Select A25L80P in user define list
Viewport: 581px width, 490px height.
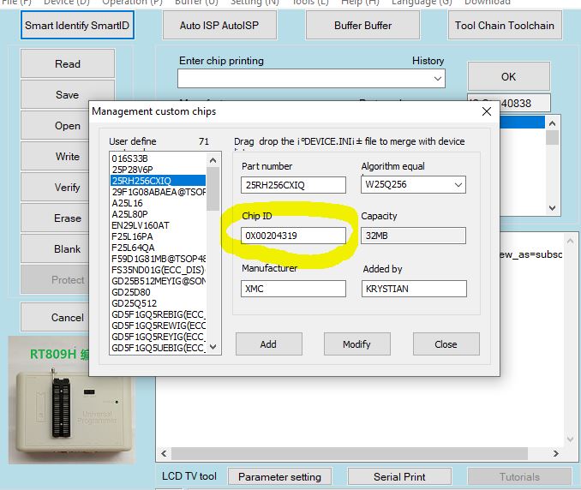pyautogui.click(x=158, y=214)
